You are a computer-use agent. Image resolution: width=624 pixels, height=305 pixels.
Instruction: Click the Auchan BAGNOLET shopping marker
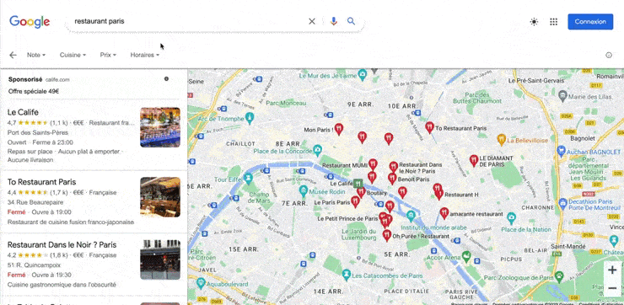[562, 151]
